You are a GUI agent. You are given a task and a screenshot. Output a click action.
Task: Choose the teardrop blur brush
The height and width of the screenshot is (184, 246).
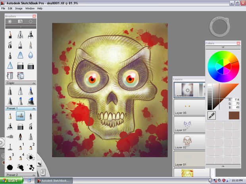coord(31,55)
